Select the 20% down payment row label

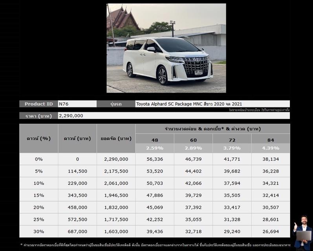(39, 207)
